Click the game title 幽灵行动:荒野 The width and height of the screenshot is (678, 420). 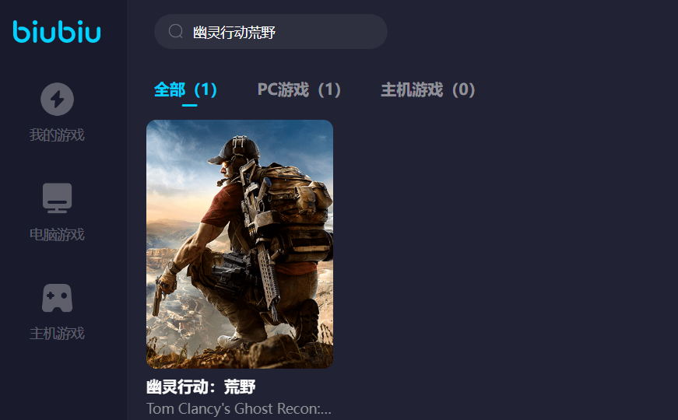201,387
